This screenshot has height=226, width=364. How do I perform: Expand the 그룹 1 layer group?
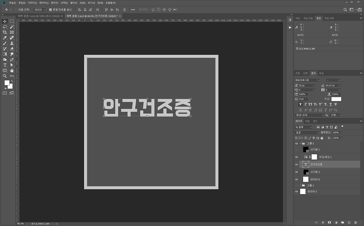click(300, 185)
